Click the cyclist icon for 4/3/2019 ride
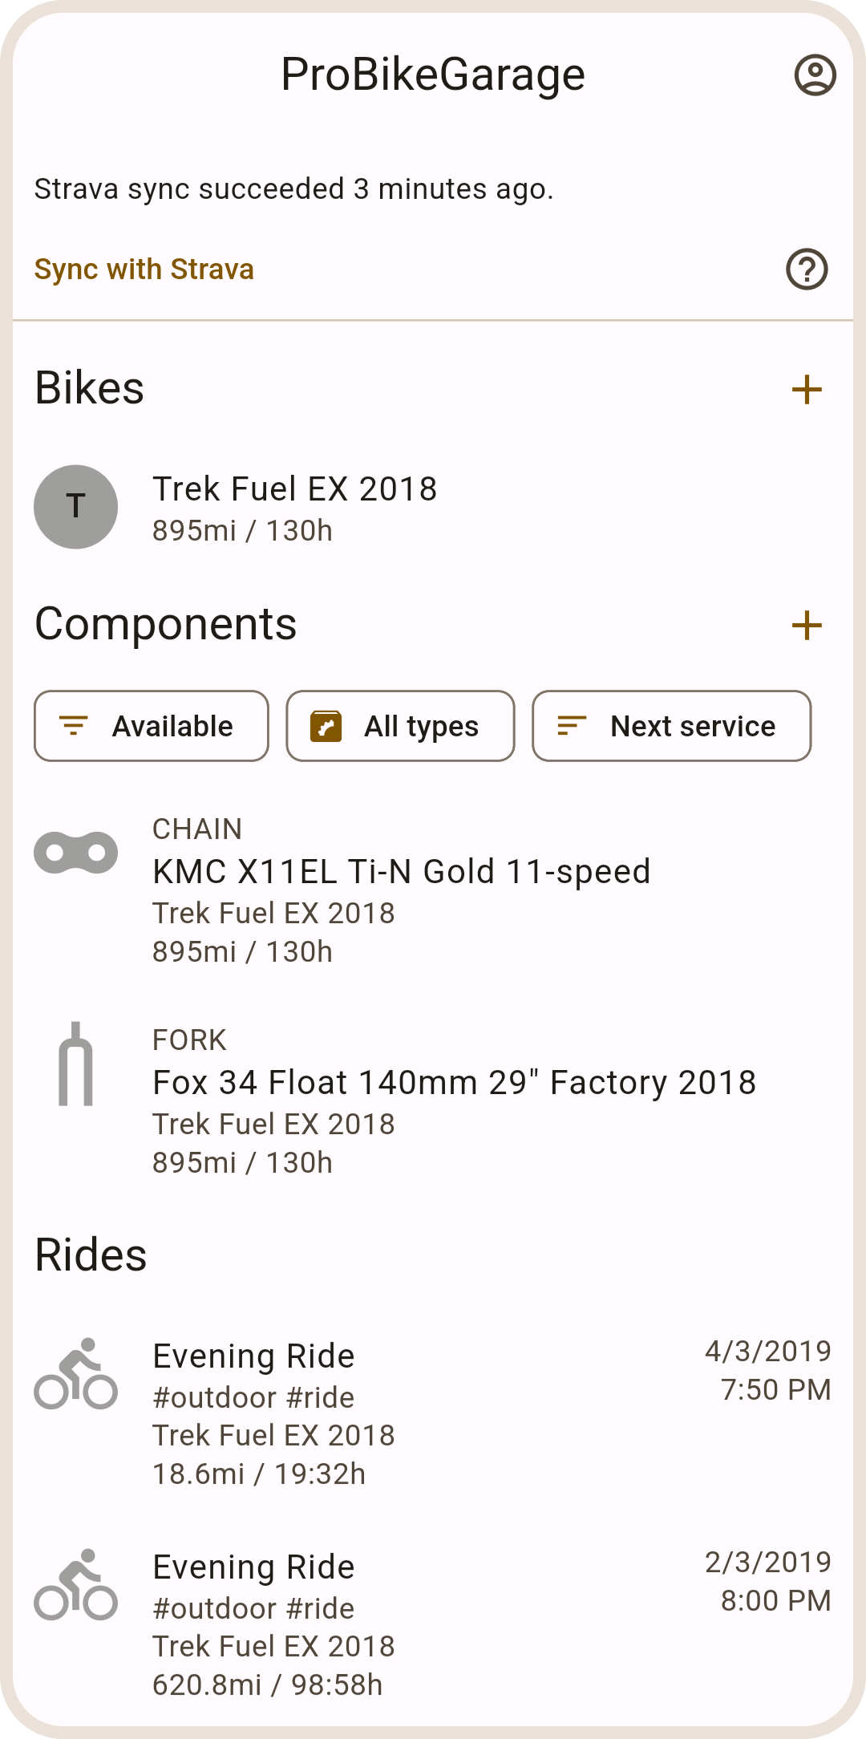Screen dimensions: 866x1739 pos(76,1374)
